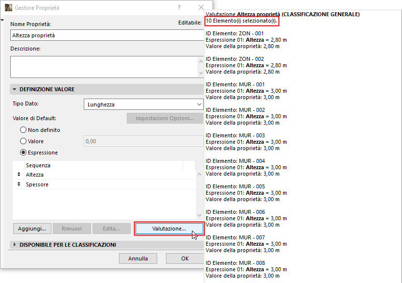Click the ID Elemento: MUR - 003 line

point(235,135)
